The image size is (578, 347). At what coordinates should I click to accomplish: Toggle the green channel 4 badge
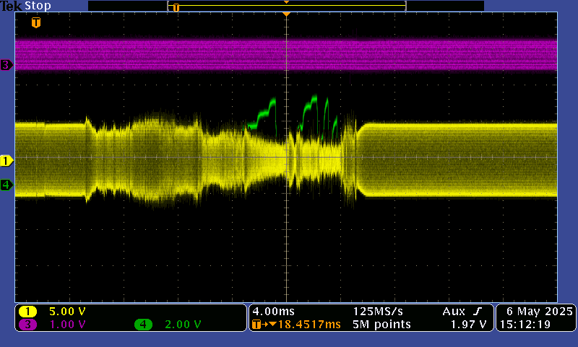(143, 325)
